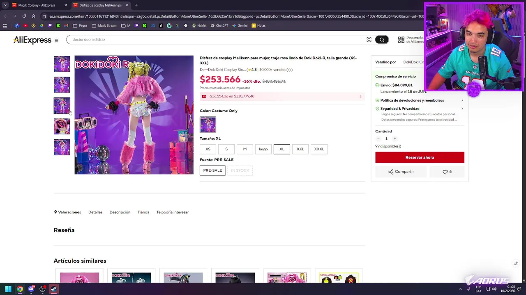
Task: Open Discord from the taskbar
Action: pyautogui.click(x=31, y=289)
